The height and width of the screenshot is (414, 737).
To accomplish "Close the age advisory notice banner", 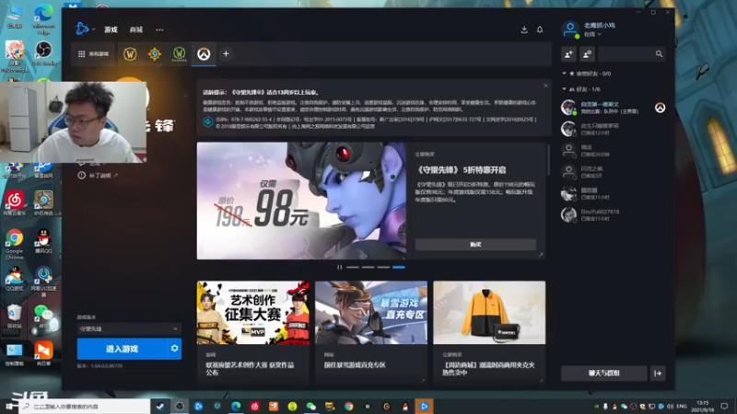I will pyautogui.click(x=545, y=86).
